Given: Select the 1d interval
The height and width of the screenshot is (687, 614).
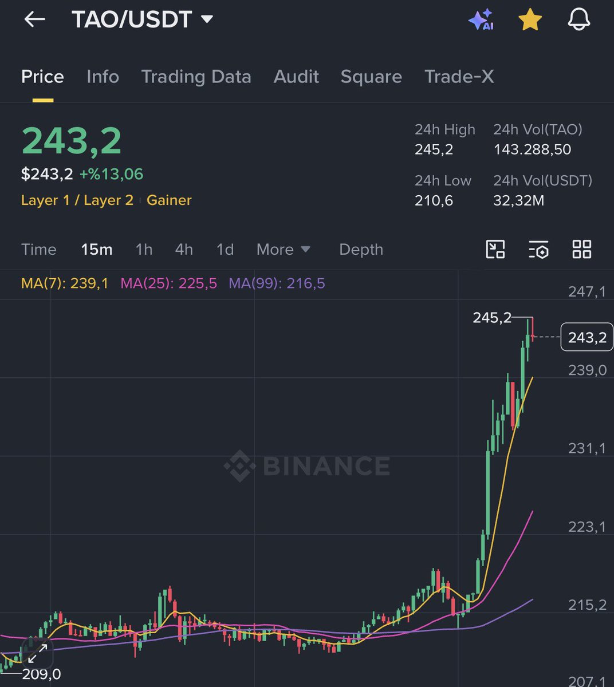Looking at the screenshot, I should [x=225, y=250].
